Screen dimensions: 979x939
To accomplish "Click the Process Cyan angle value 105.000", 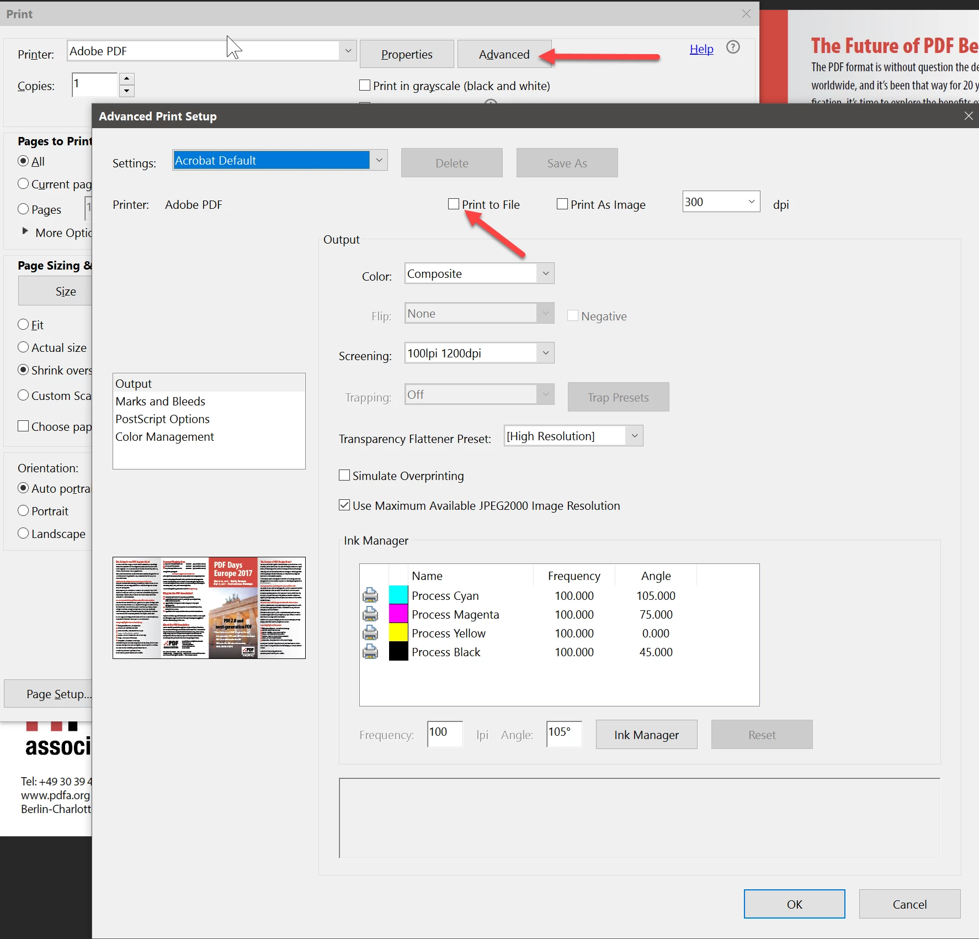I will [656, 595].
